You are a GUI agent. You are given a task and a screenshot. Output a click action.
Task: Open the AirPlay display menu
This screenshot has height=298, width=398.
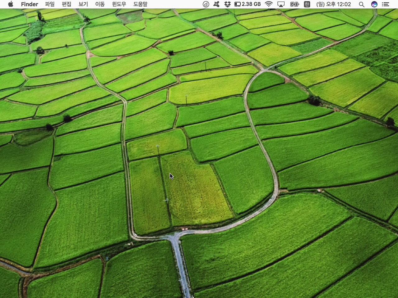tap(281, 4)
